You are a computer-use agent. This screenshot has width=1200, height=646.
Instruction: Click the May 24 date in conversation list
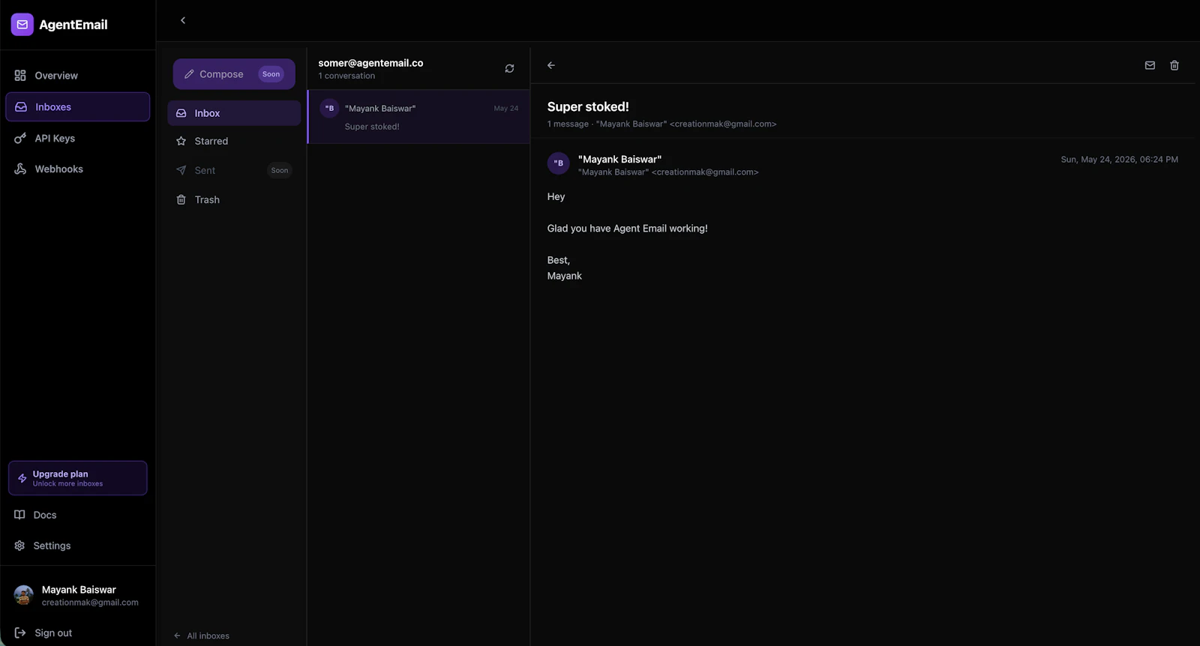[506, 109]
